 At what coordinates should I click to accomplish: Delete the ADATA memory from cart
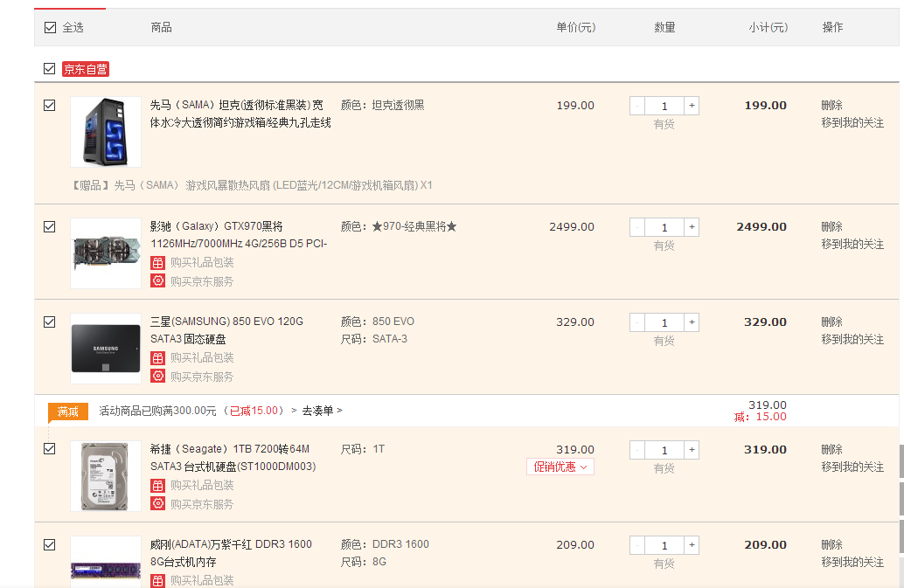tap(832, 544)
